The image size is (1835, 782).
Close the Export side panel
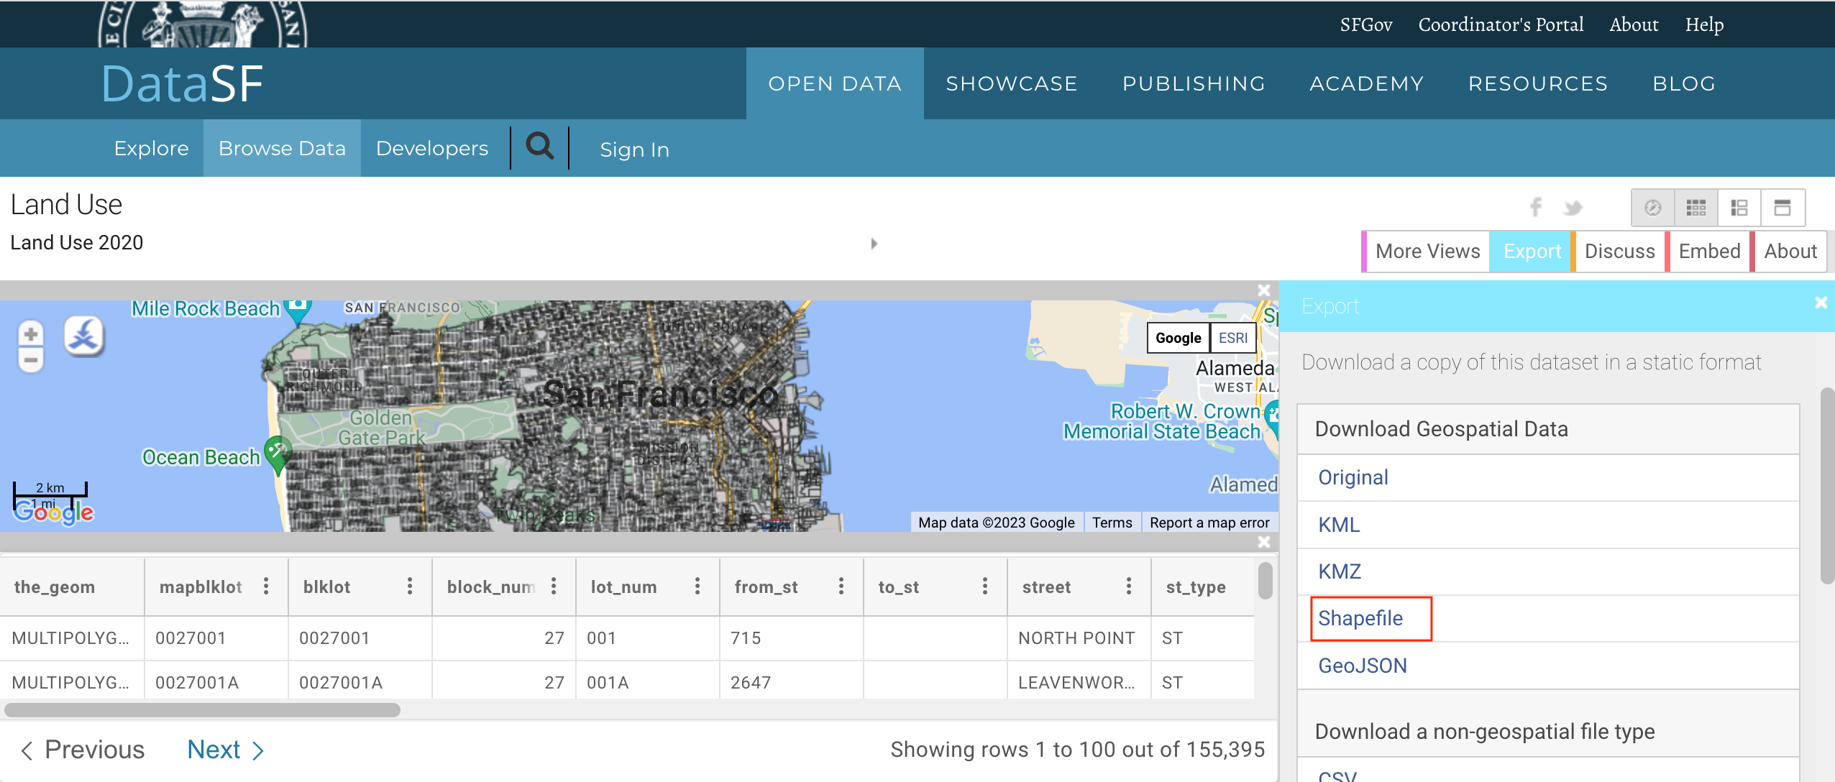tap(1821, 303)
